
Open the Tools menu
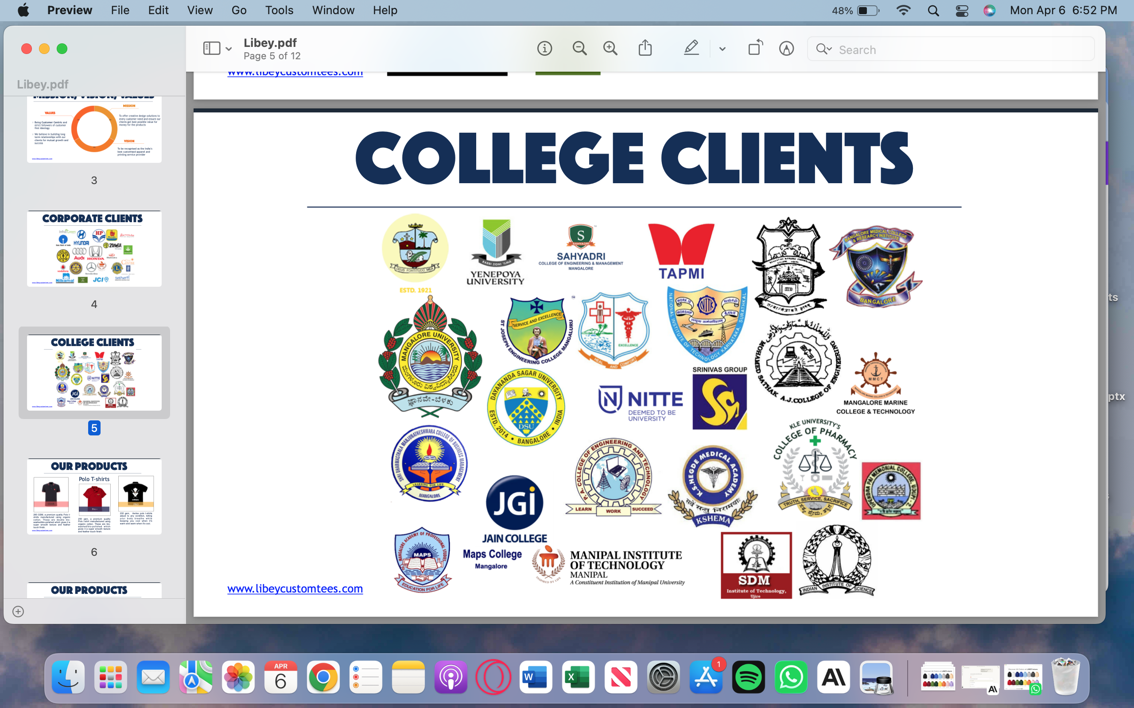pos(279,10)
